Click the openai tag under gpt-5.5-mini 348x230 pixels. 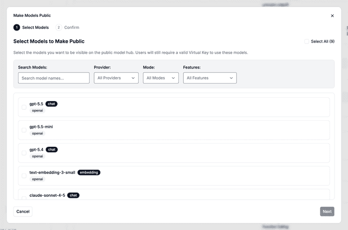click(x=38, y=133)
